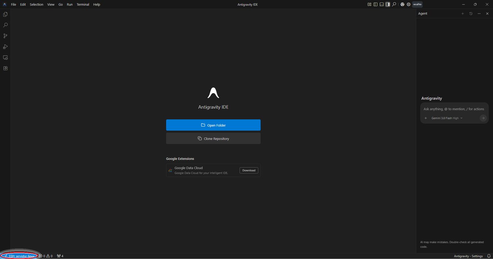Open the File menu
This screenshot has height=259, width=493.
coord(13,5)
